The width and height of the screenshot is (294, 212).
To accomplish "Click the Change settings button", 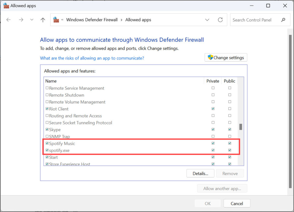I will [226, 57].
